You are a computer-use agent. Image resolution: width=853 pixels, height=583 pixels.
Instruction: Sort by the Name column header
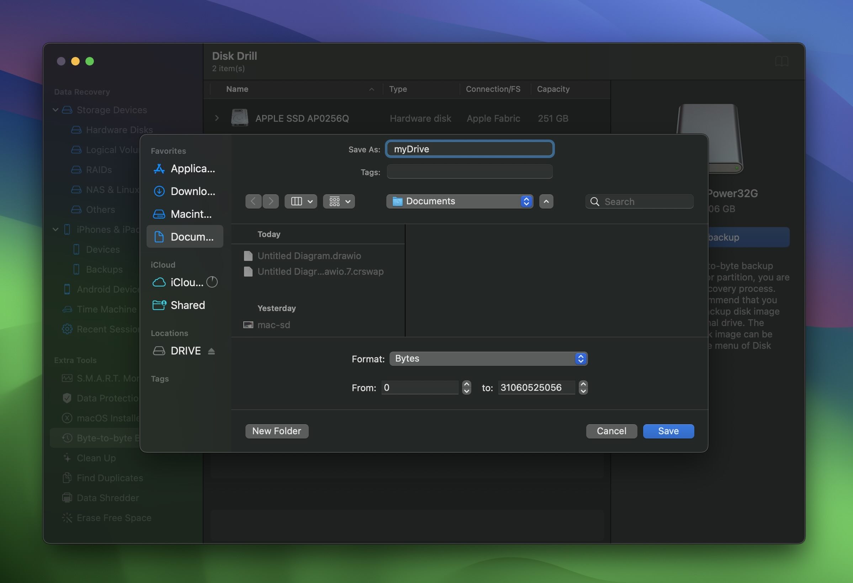pos(237,89)
